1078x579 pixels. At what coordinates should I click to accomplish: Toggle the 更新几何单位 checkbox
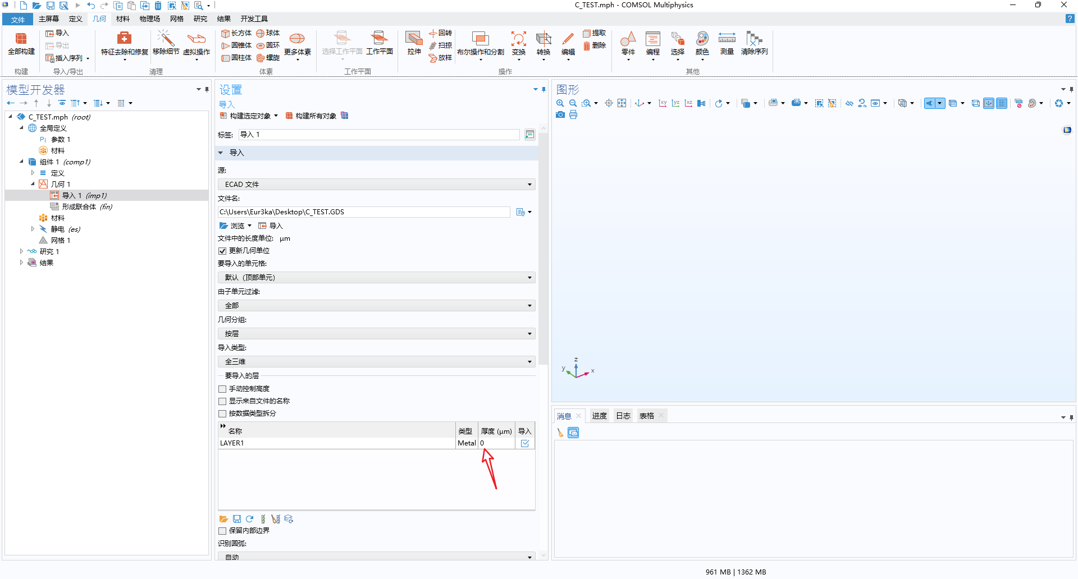[x=222, y=251]
